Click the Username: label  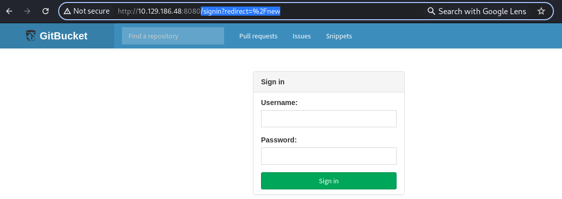279,103
